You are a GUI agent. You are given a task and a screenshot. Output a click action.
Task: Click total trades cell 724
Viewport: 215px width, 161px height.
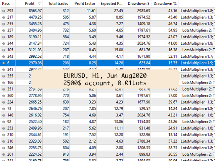[66, 43]
